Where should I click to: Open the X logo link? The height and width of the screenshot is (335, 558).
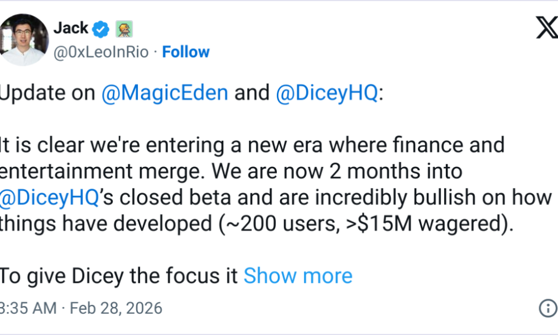(546, 27)
